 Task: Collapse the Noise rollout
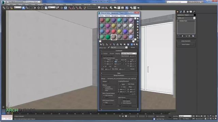point(119,73)
